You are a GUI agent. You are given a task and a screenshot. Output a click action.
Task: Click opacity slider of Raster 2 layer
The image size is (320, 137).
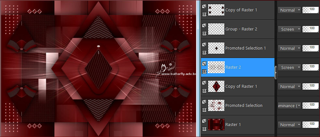tap(311, 67)
